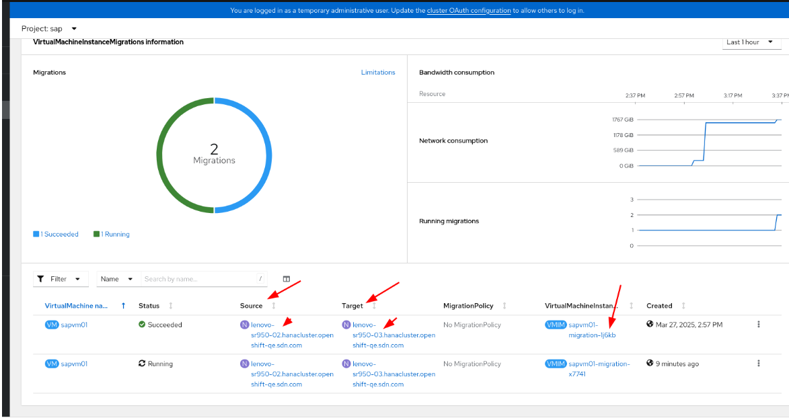This screenshot has width=789, height=418.
Task: Sort by Status column arrows
Action: click(x=171, y=306)
